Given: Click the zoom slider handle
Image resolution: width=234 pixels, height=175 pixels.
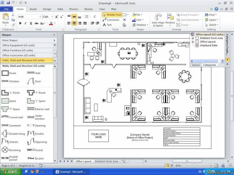Looking at the screenshot, I should pos(194,166).
